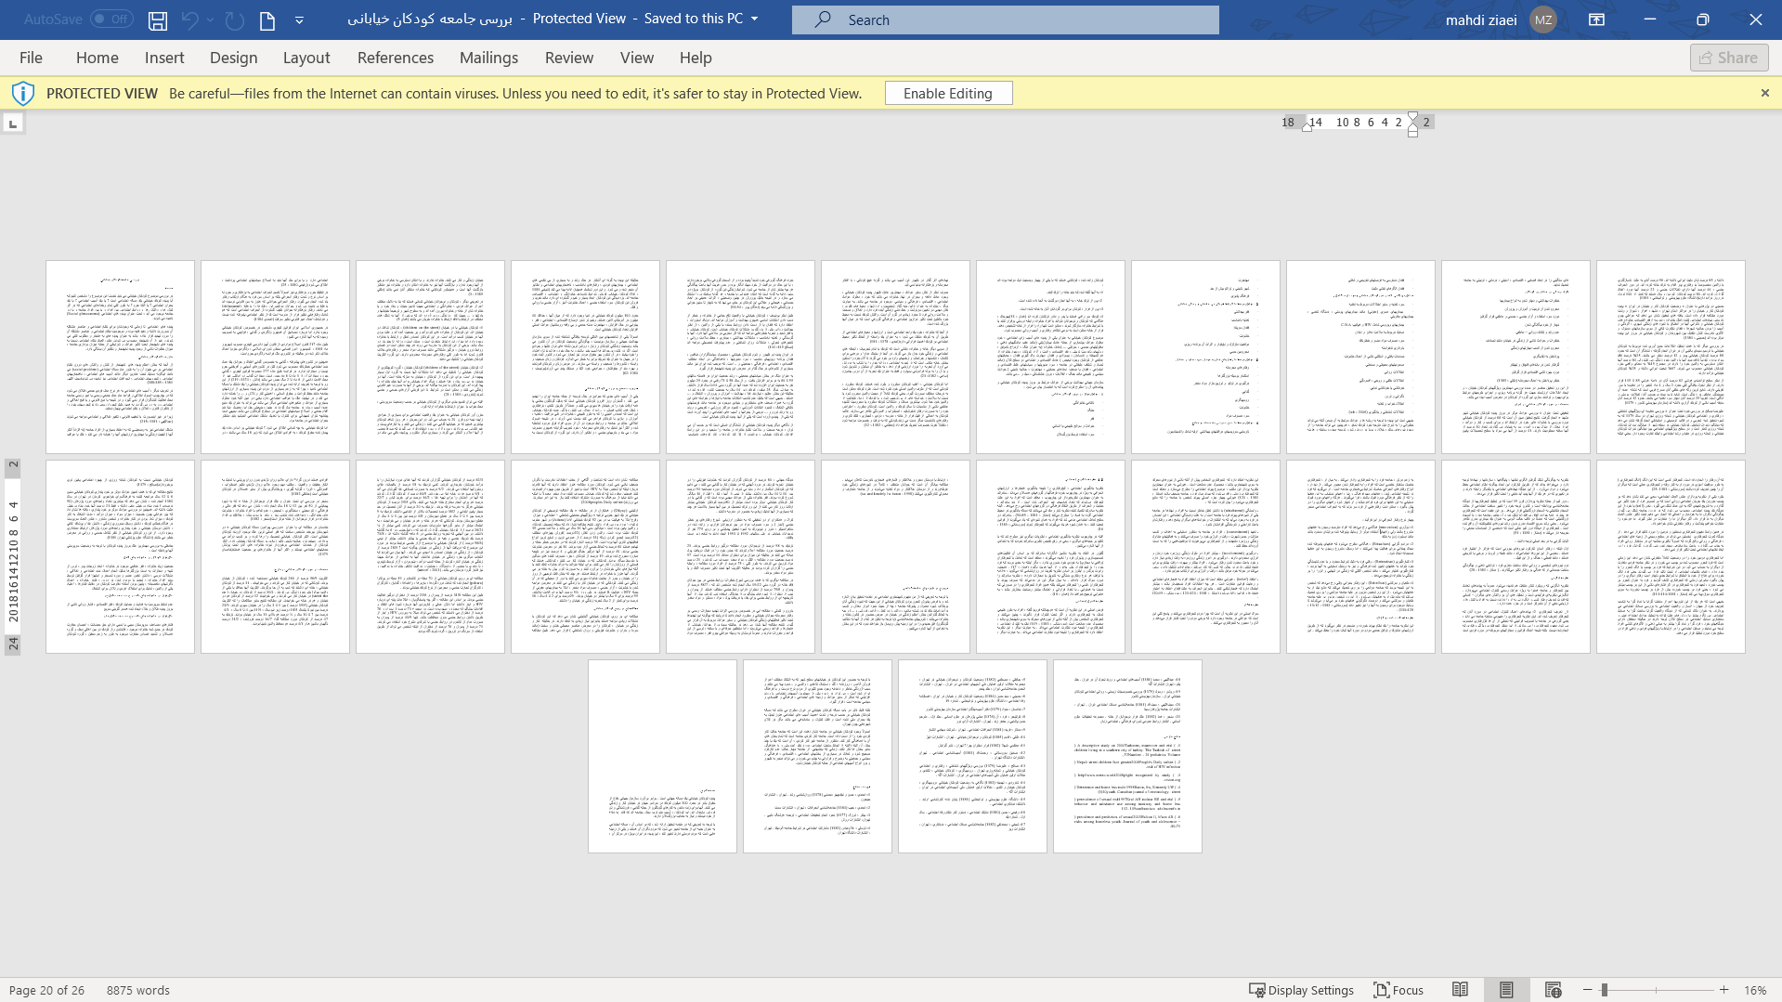
Task: Click the first line indent marker on ruler
Action: [1412, 117]
